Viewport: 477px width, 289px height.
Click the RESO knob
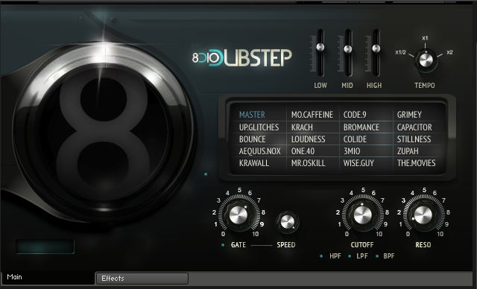click(x=423, y=215)
